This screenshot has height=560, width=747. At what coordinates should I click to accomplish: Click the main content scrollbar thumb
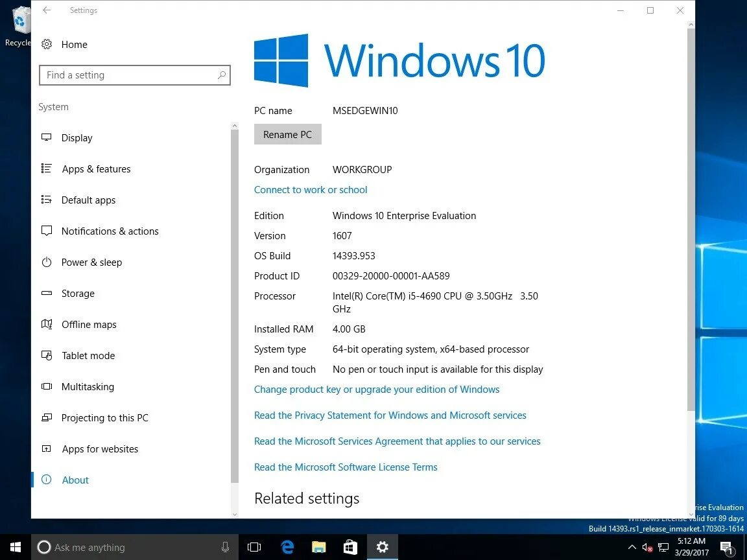point(691,220)
